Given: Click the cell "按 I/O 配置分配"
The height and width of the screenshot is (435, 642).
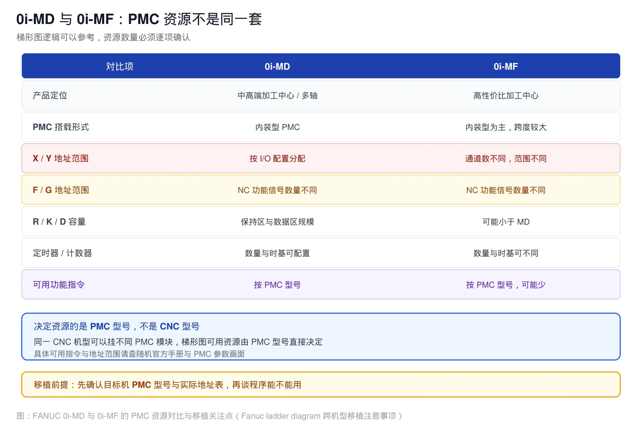Looking at the screenshot, I should 277,159.
